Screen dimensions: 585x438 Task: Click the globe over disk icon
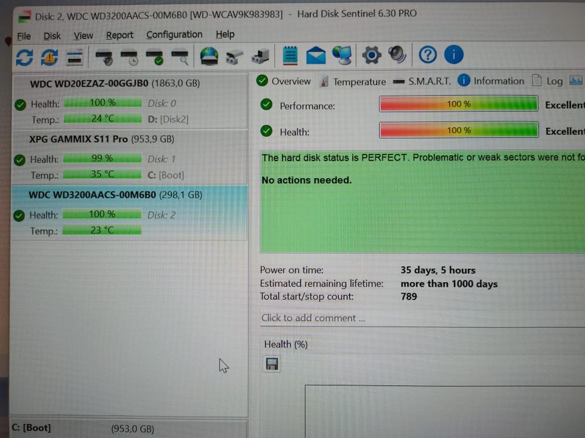pos(209,56)
